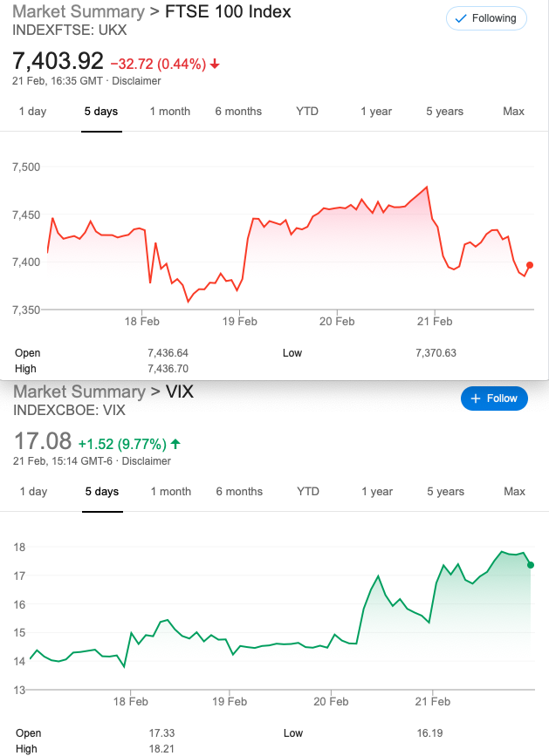Select FTSE 6 months range

pyautogui.click(x=238, y=112)
